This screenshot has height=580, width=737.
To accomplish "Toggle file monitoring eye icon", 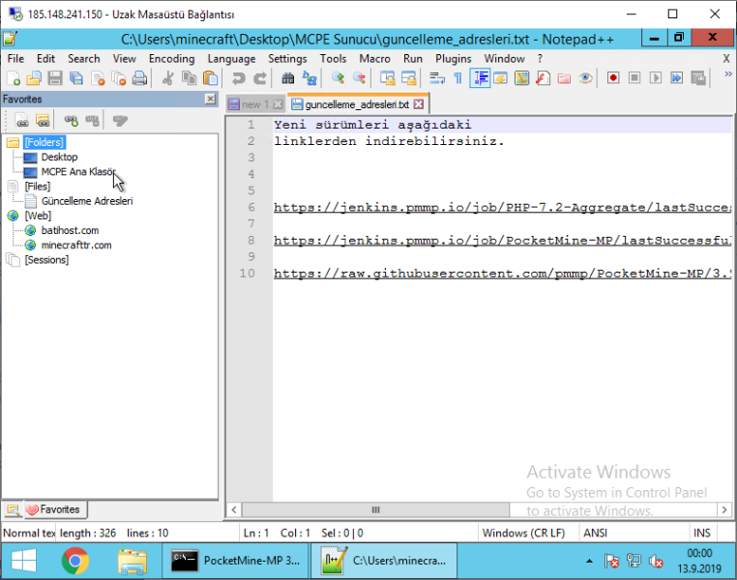I will pyautogui.click(x=585, y=78).
